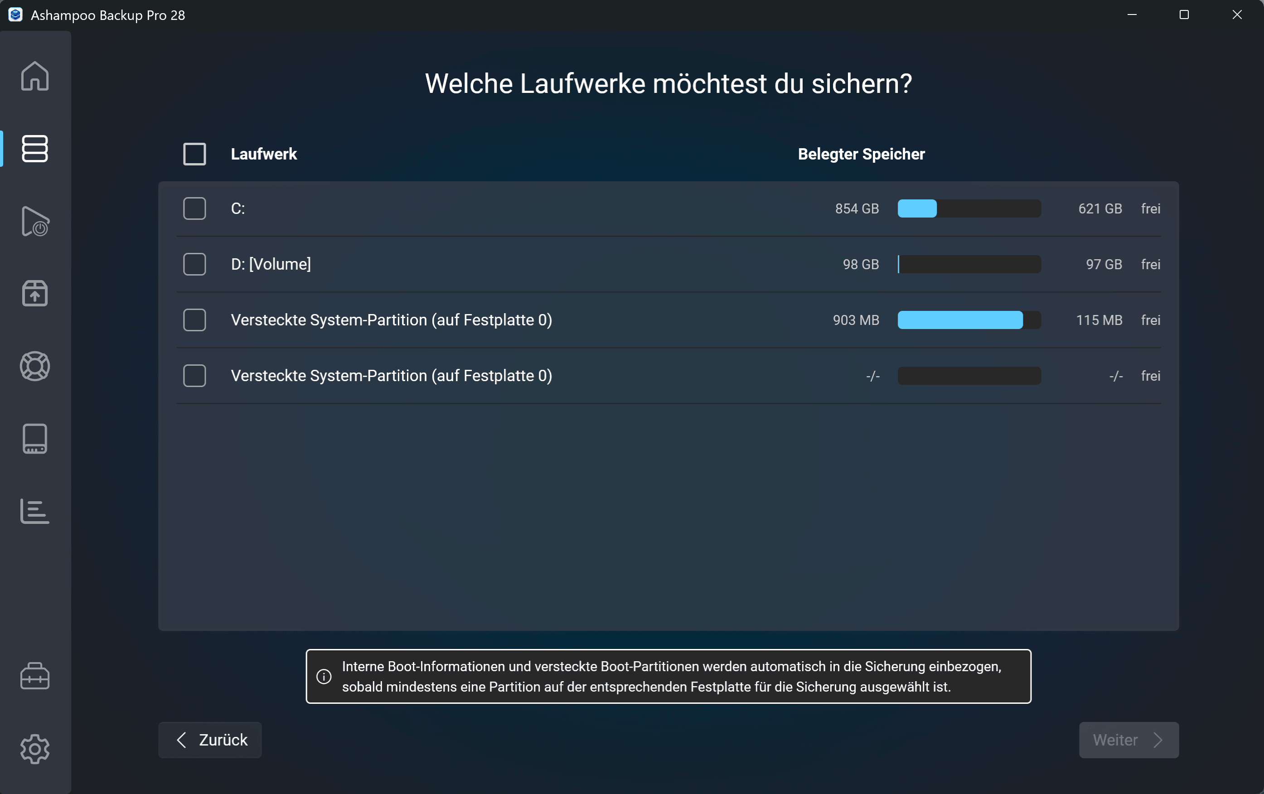The image size is (1264, 794).
Task: Check the C: drive checkbox
Action: point(194,208)
